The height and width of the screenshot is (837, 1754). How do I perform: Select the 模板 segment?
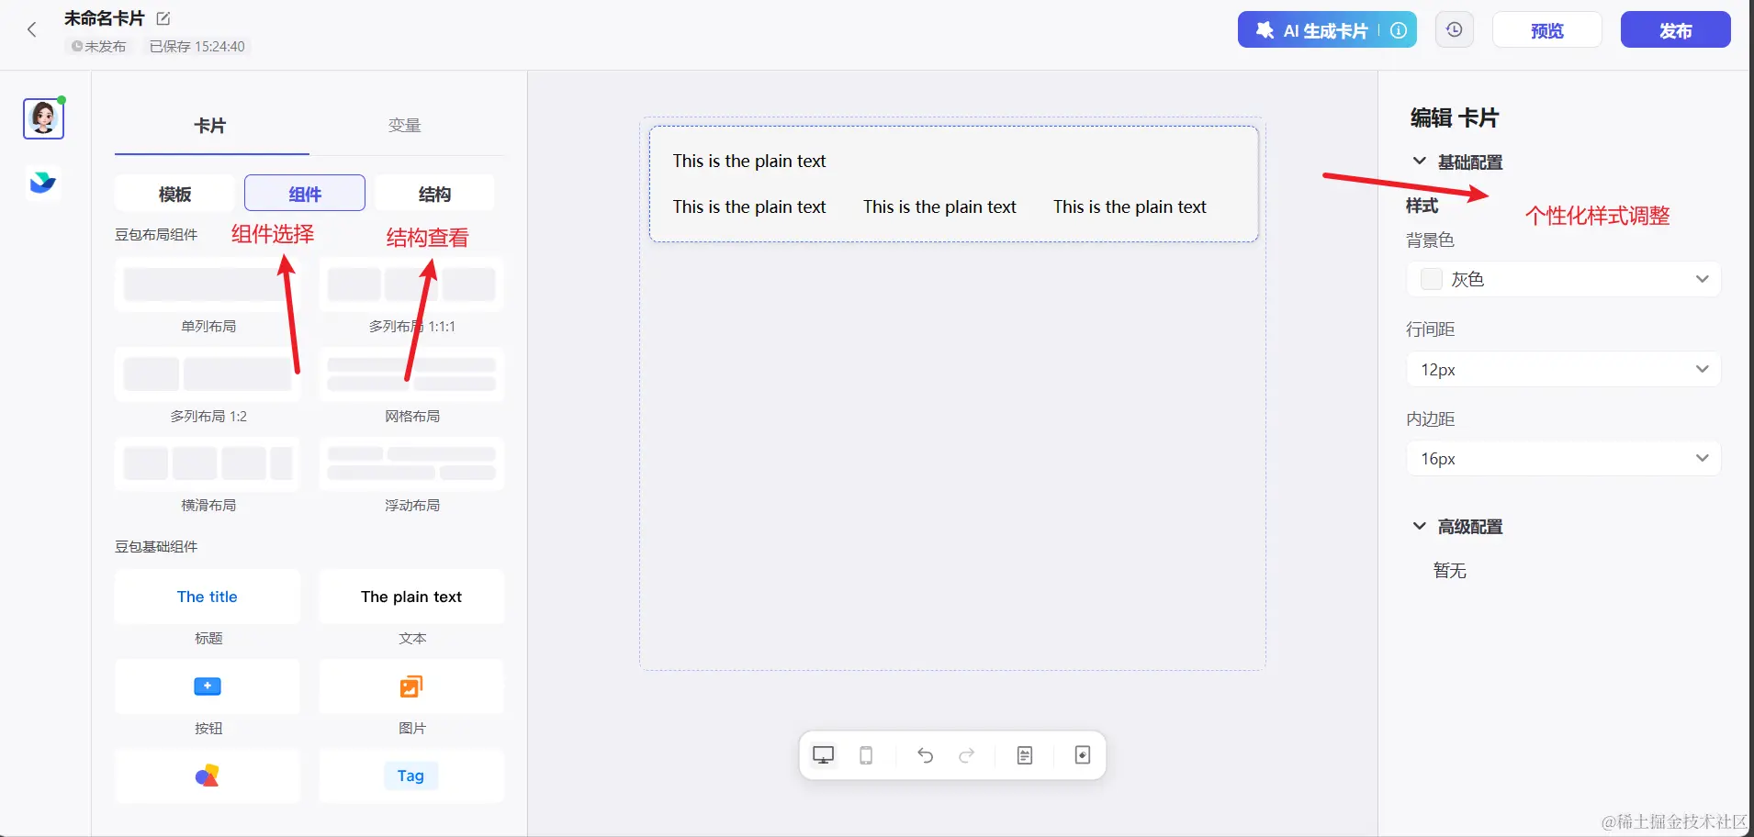174,194
